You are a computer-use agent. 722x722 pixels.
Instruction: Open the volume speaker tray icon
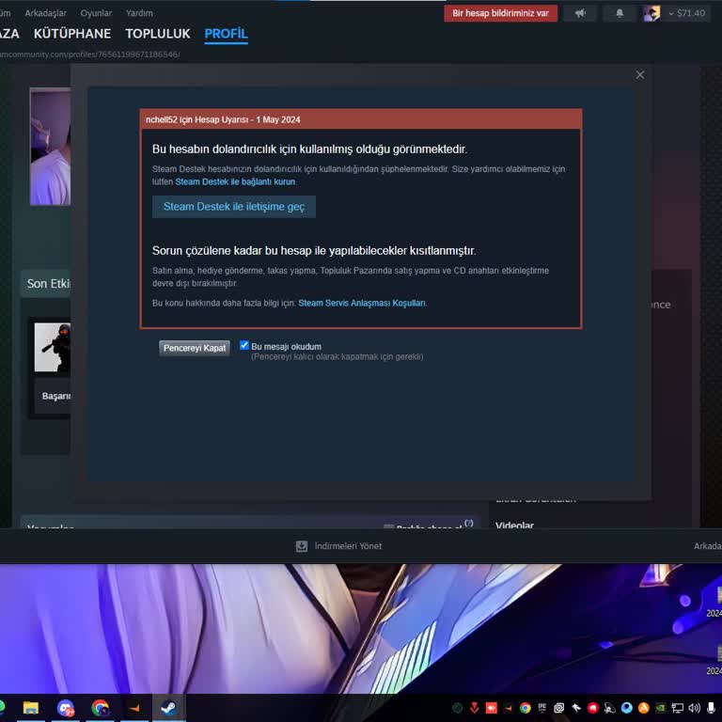[x=694, y=708]
